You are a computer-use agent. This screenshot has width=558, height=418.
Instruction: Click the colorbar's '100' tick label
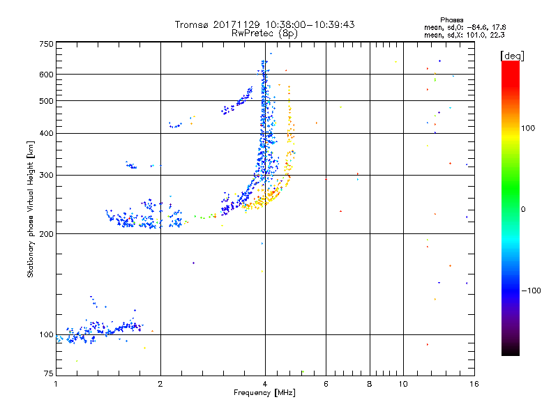coord(528,128)
